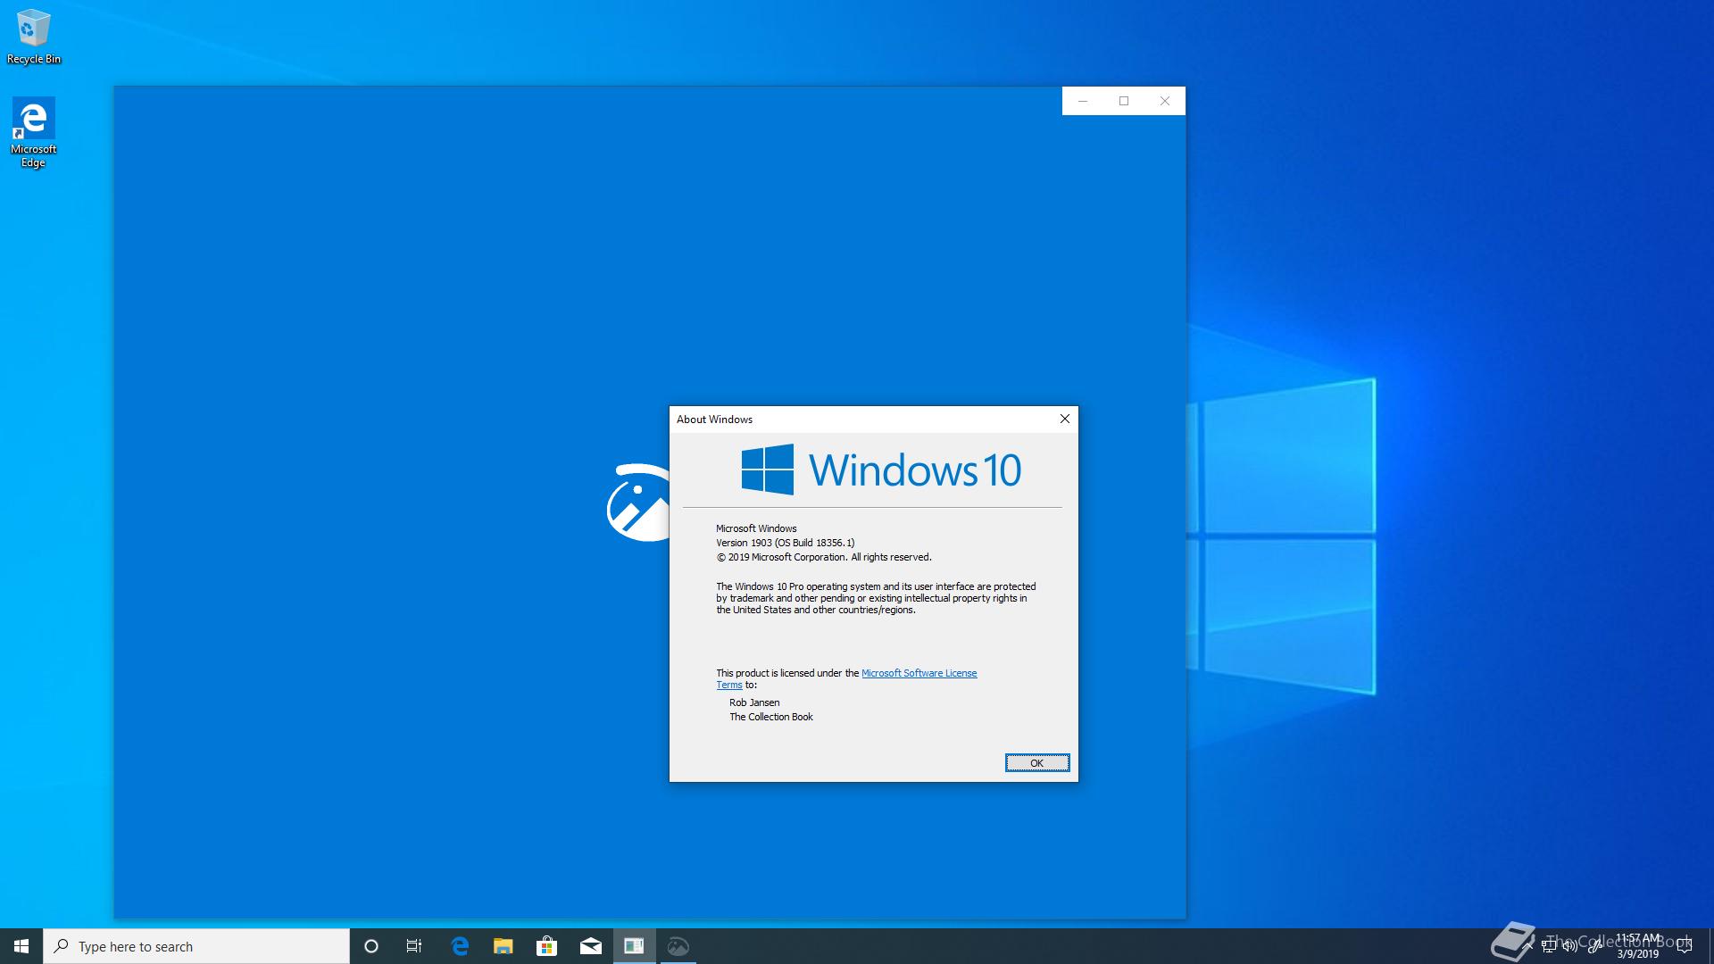This screenshot has width=1714, height=964.
Task: Select the Microsoft Edge desktop shortcut
Action: click(x=33, y=132)
